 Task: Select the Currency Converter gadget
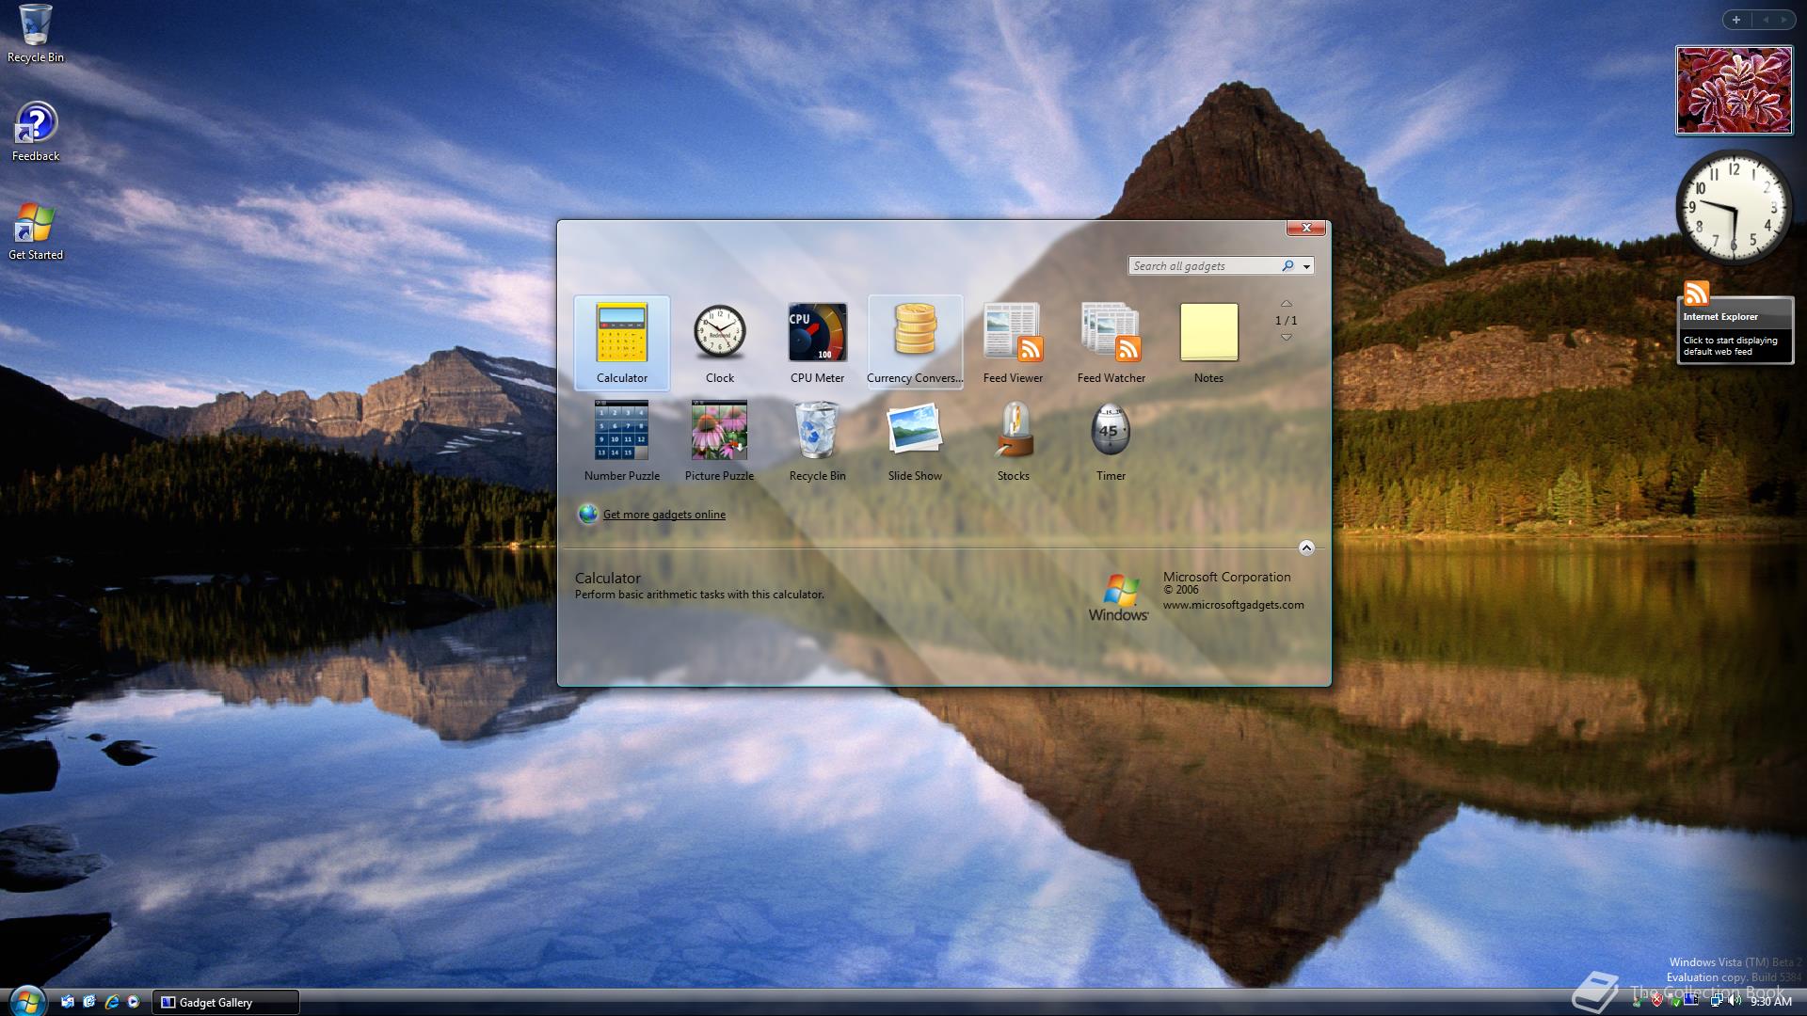915,342
